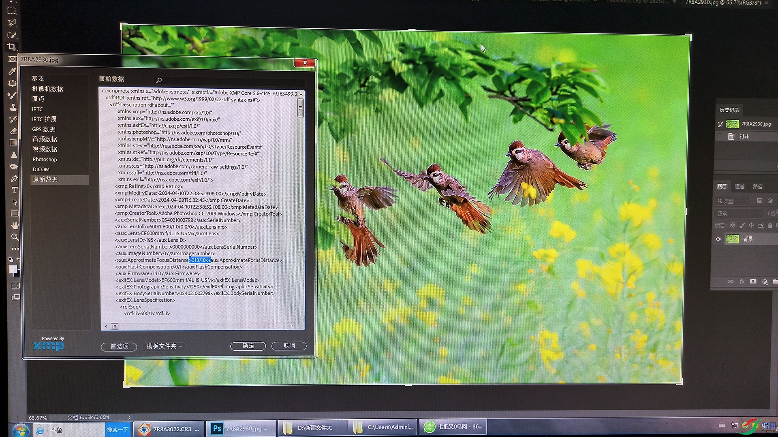778x437 pixels.
Task: Click the metadata search magnifier icon
Action: (x=159, y=80)
